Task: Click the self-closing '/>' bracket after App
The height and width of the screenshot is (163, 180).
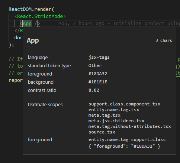Action: (x=37, y=24)
